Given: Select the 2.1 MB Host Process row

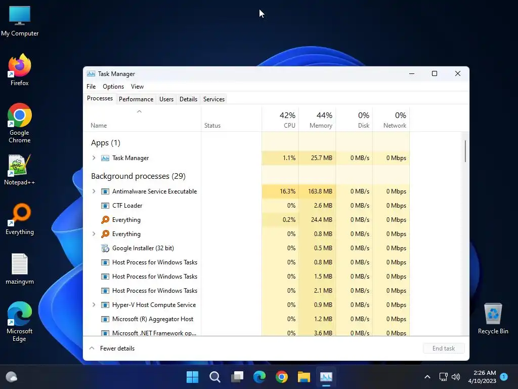Looking at the screenshot, I should (x=246, y=291).
